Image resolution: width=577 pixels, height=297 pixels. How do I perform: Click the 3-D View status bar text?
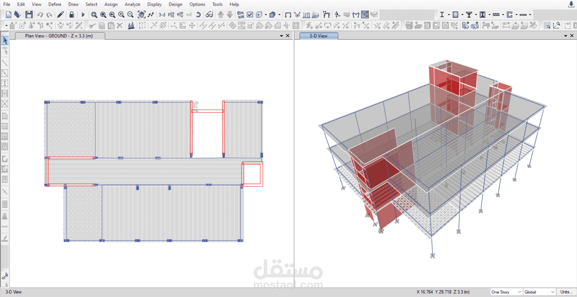click(x=14, y=292)
